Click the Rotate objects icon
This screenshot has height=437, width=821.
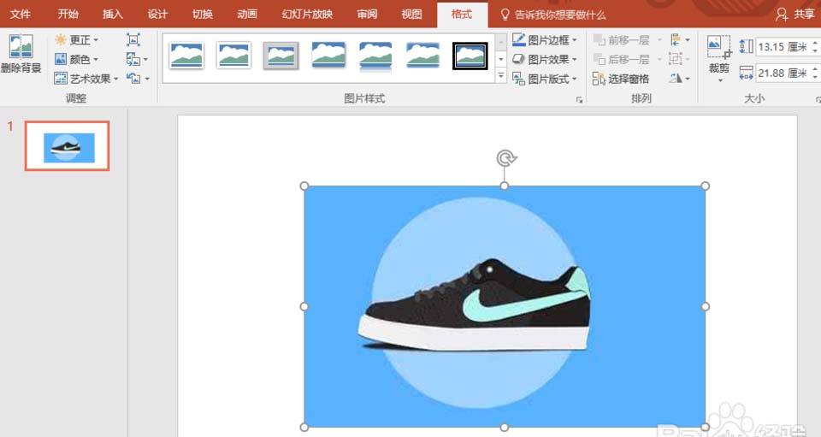click(678, 79)
